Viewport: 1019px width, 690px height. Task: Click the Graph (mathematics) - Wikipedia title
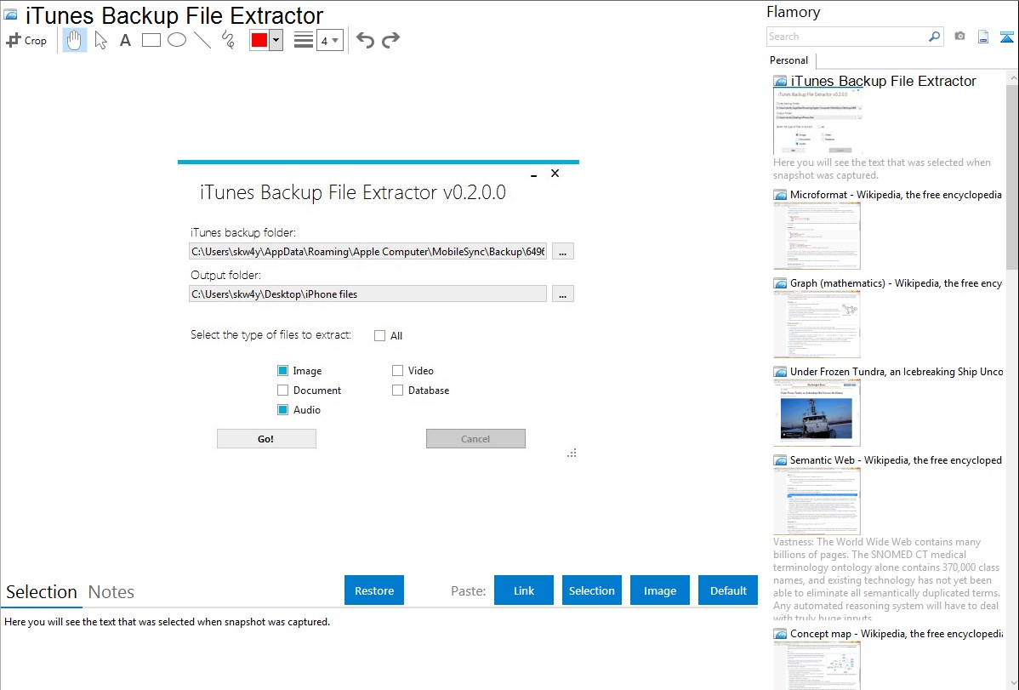[x=896, y=283]
